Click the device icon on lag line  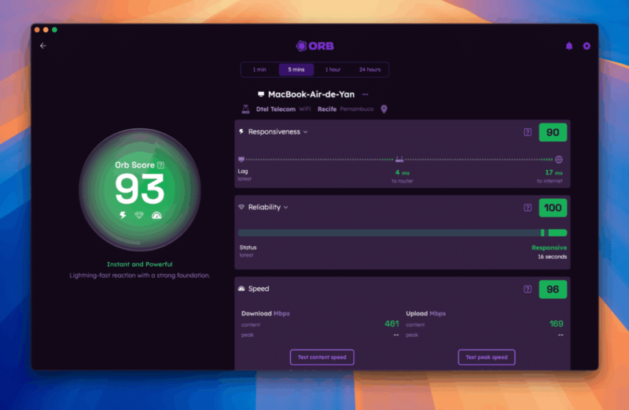241,160
